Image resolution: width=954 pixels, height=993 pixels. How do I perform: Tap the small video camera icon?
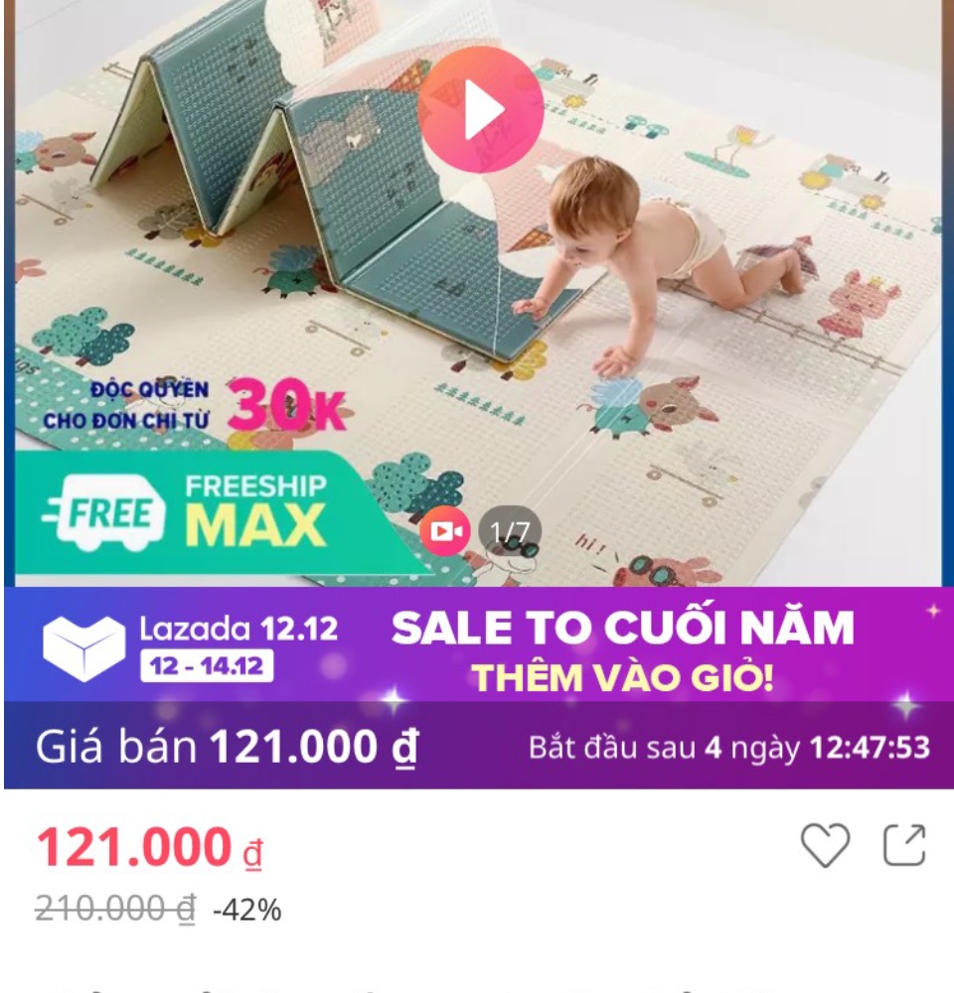click(x=445, y=530)
